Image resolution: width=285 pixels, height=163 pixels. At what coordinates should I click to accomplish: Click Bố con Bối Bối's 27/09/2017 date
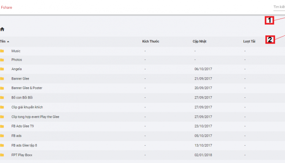203,97
